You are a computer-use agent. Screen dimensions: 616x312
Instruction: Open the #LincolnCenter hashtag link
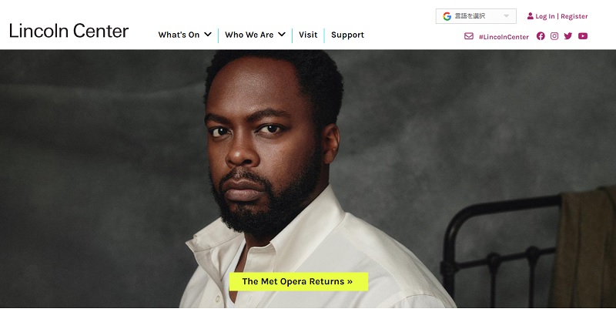[504, 37]
